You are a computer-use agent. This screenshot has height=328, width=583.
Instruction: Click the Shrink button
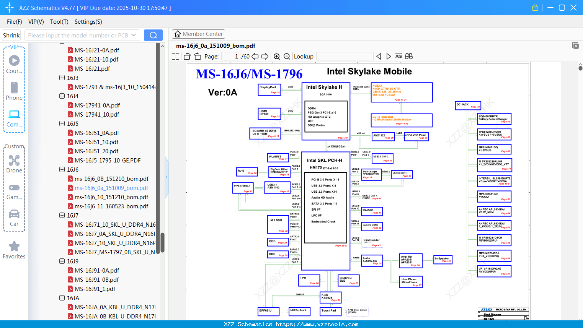pyautogui.click(x=11, y=35)
